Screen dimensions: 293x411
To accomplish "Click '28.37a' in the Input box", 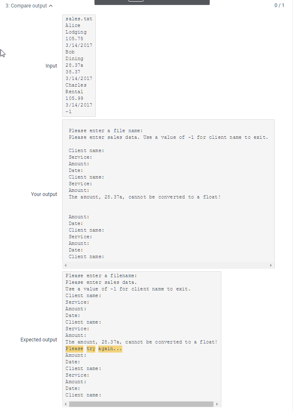I will 75,65.
